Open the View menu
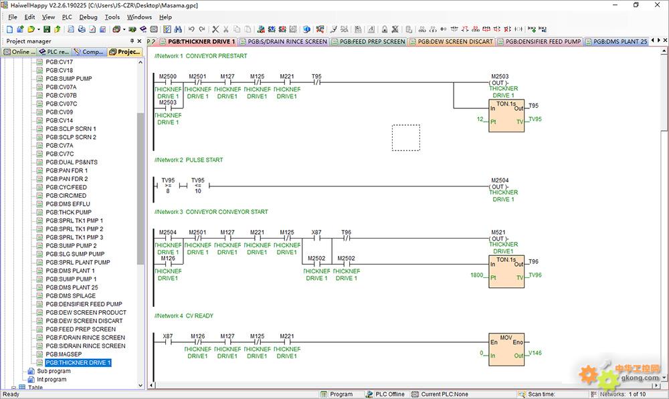 pyautogui.click(x=48, y=17)
